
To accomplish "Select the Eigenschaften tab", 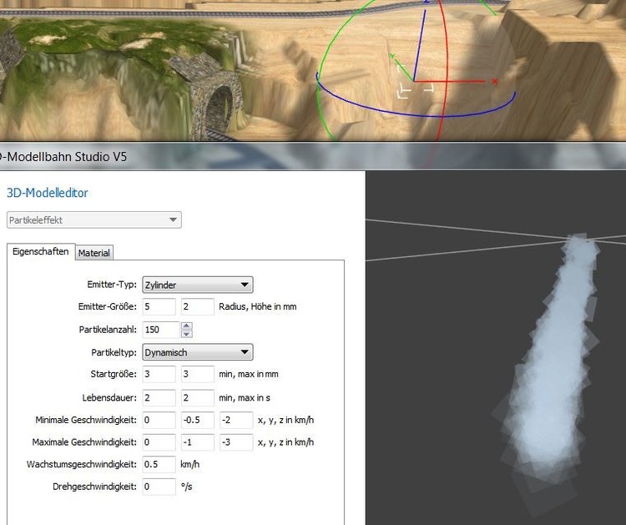I will (40, 252).
